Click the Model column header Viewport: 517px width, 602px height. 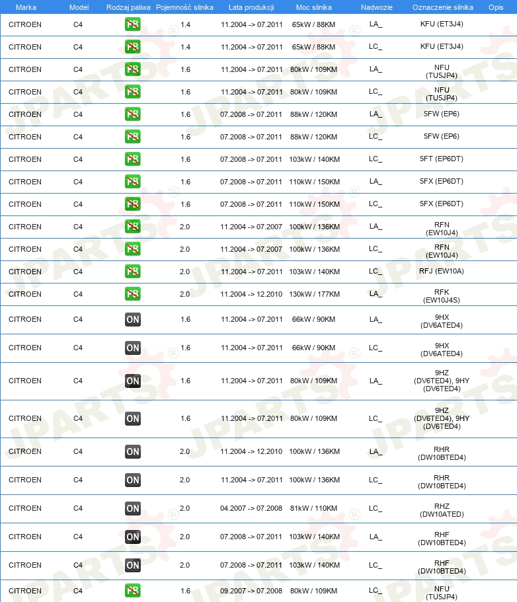pos(79,7)
